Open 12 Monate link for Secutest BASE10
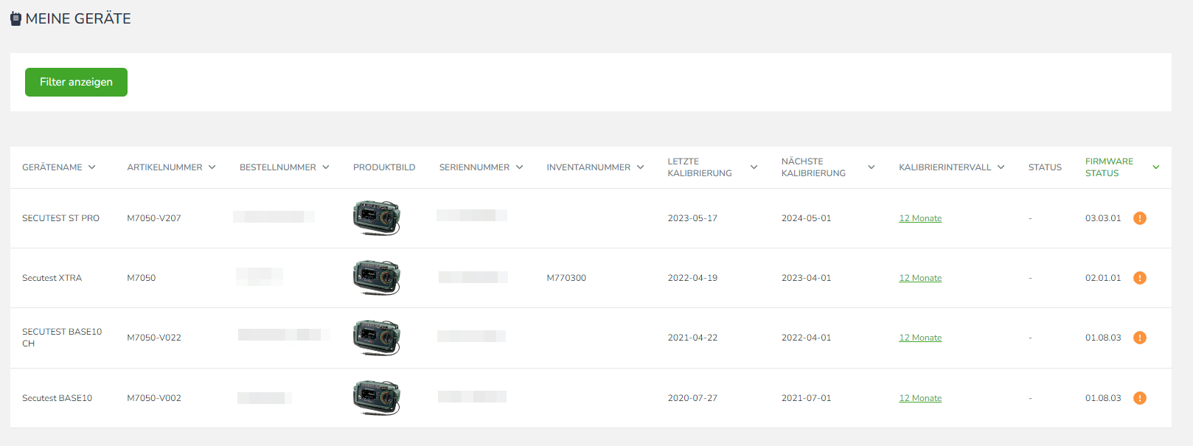 point(920,398)
